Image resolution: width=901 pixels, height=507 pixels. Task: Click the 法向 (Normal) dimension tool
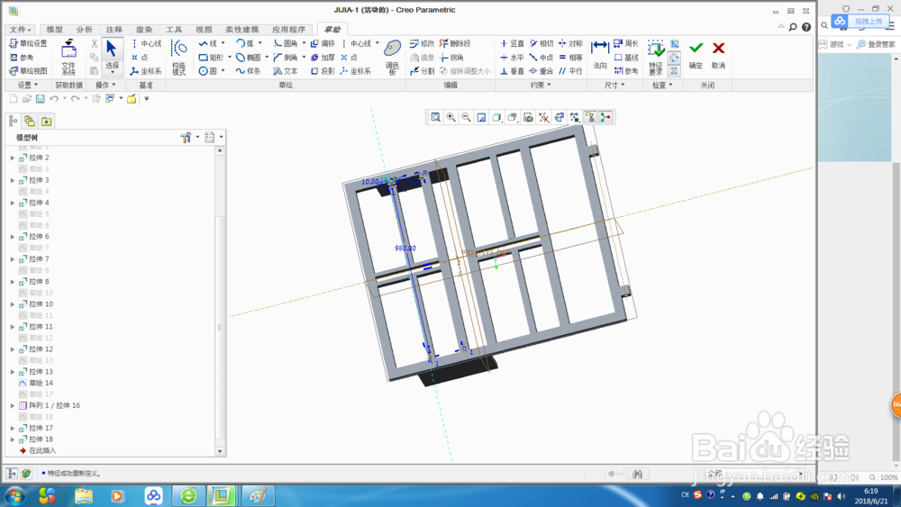click(600, 55)
